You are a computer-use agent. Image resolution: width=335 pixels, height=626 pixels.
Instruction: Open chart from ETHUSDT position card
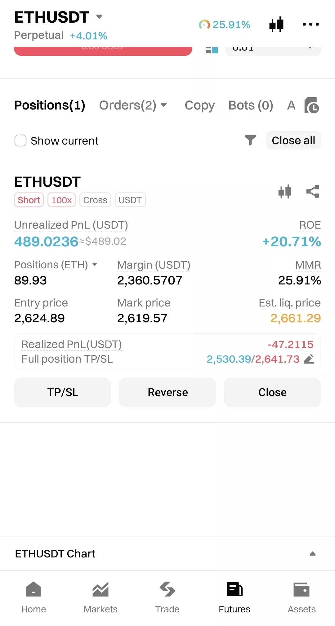285,191
